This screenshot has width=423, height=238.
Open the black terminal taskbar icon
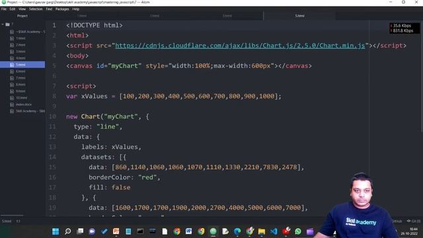pyautogui.click(x=140, y=231)
